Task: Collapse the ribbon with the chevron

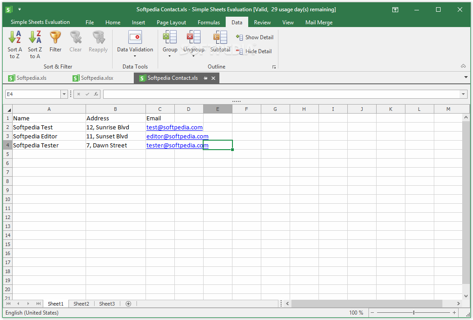Action: pyautogui.click(x=464, y=66)
